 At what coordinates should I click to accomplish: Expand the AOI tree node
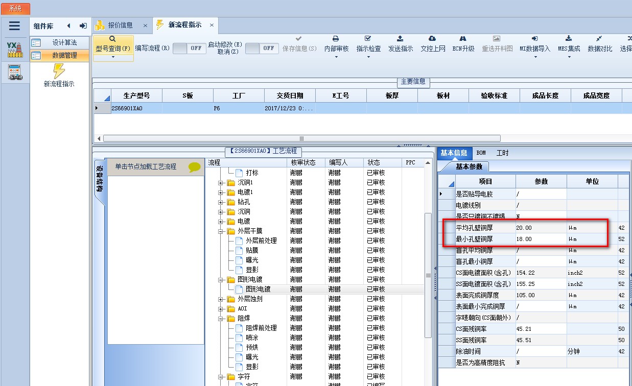point(221,309)
